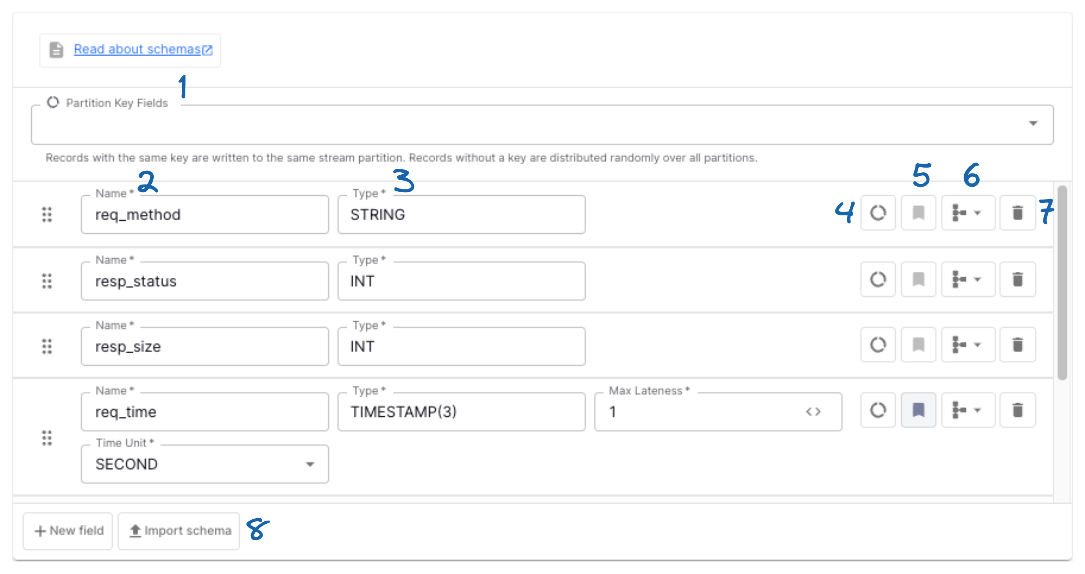
Task: Toggle bookmark on resp_status field
Action: coord(918,279)
